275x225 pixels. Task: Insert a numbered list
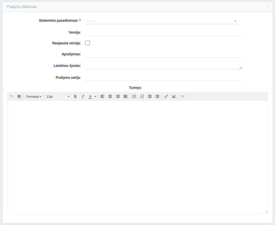tap(142, 96)
